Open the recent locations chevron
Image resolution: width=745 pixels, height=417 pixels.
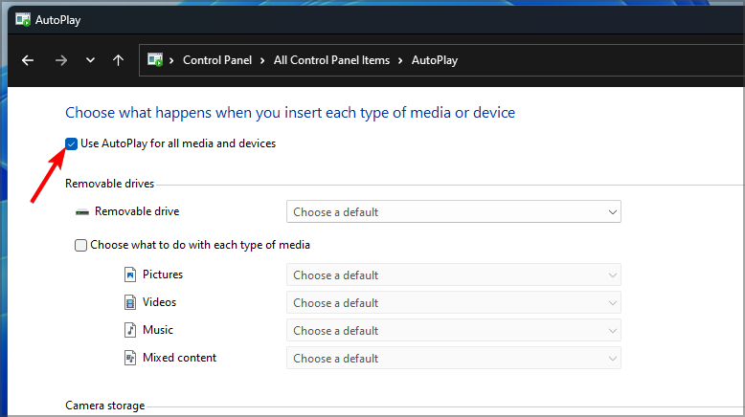pyautogui.click(x=90, y=60)
